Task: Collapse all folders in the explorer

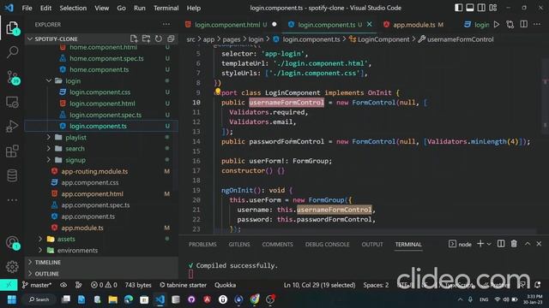Action: (171, 38)
